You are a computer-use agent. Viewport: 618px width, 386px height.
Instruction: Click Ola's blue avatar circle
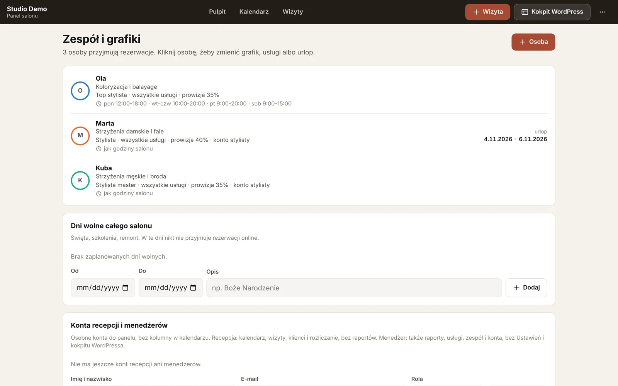tap(80, 91)
